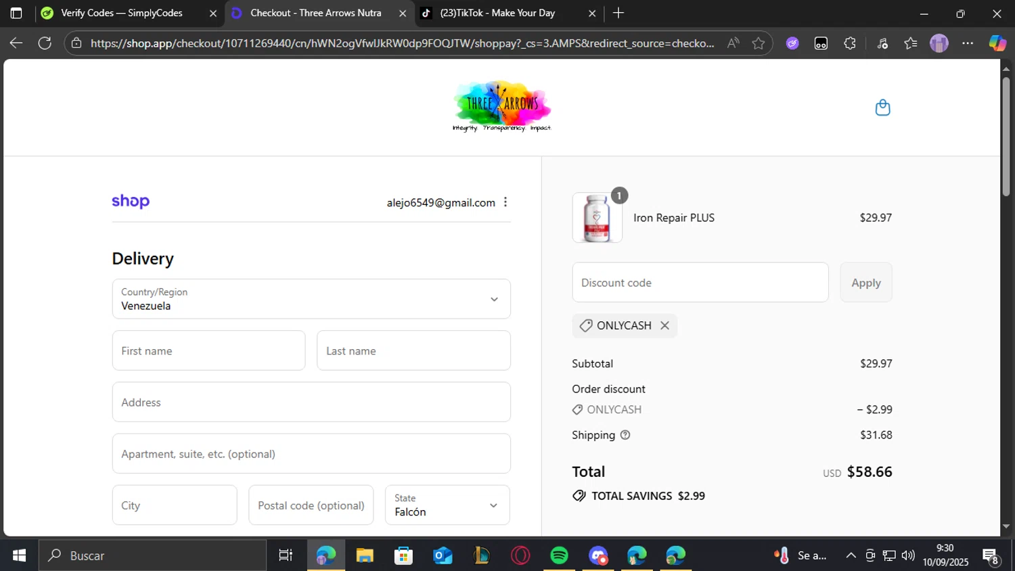Open the cart bag icon
This screenshot has height=571, width=1015.
click(x=882, y=108)
